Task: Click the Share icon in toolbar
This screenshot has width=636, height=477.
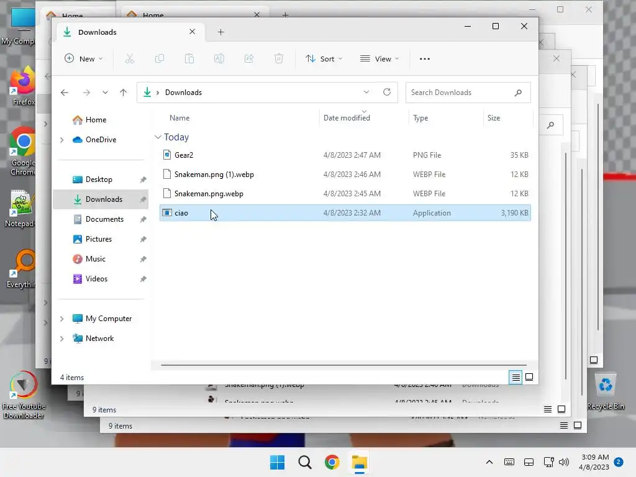Action: (x=249, y=59)
